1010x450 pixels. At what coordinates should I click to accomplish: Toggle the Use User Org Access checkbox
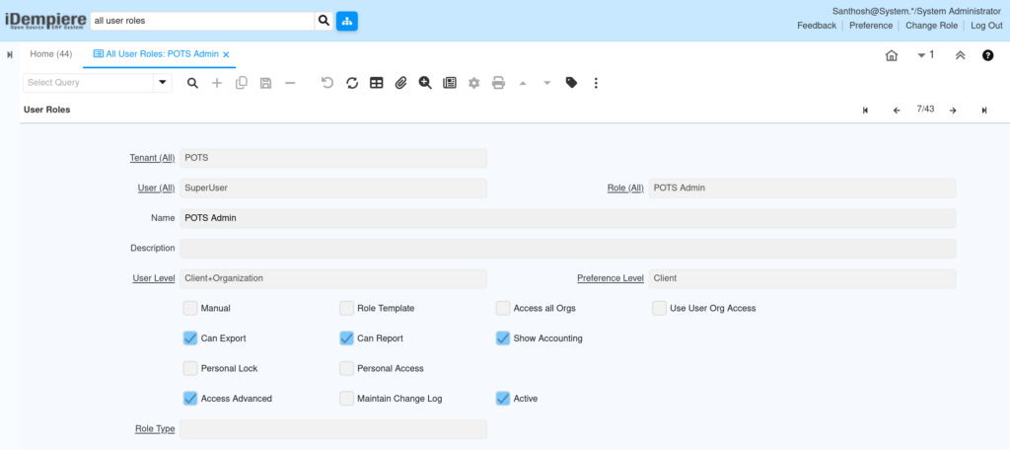click(x=659, y=308)
